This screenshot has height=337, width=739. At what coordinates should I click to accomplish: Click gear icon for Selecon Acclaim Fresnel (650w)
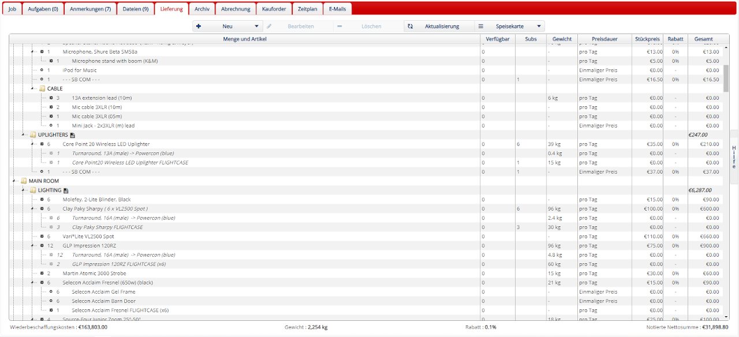click(x=42, y=283)
